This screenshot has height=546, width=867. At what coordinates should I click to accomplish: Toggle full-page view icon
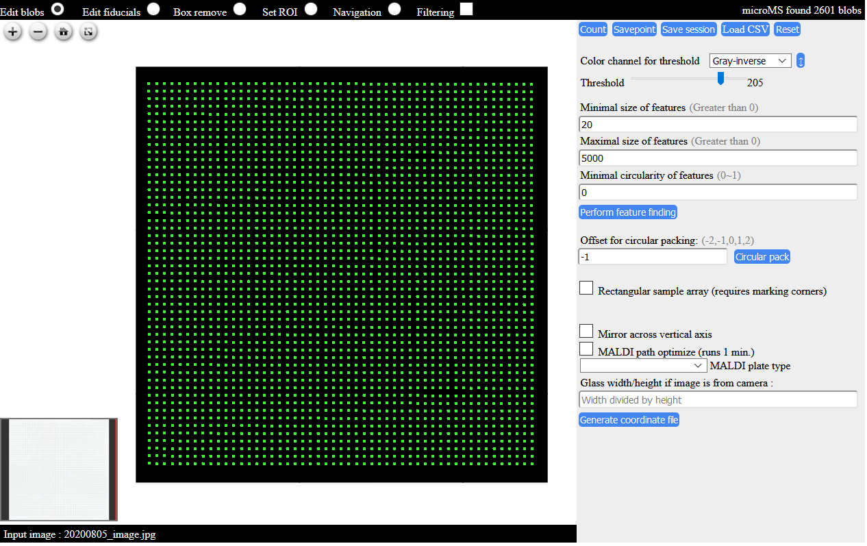pos(88,32)
